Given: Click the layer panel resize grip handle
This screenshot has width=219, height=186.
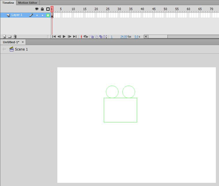Looking at the screenshot, I should click(48, 37).
